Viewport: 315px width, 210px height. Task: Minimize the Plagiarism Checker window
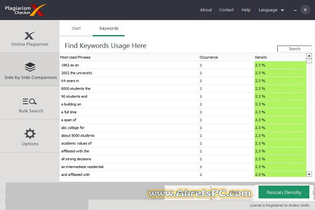(x=295, y=10)
